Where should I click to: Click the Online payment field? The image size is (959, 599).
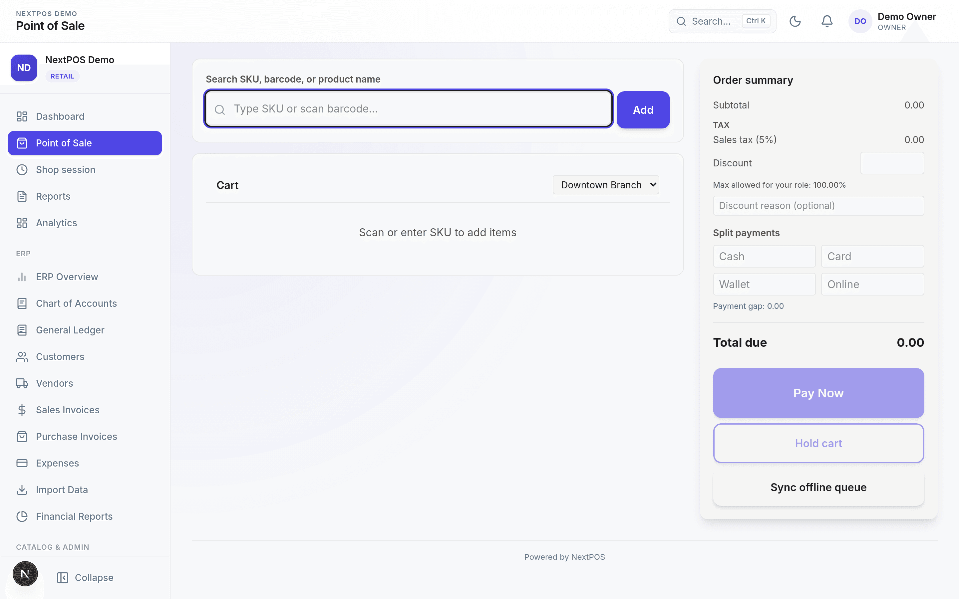(873, 284)
